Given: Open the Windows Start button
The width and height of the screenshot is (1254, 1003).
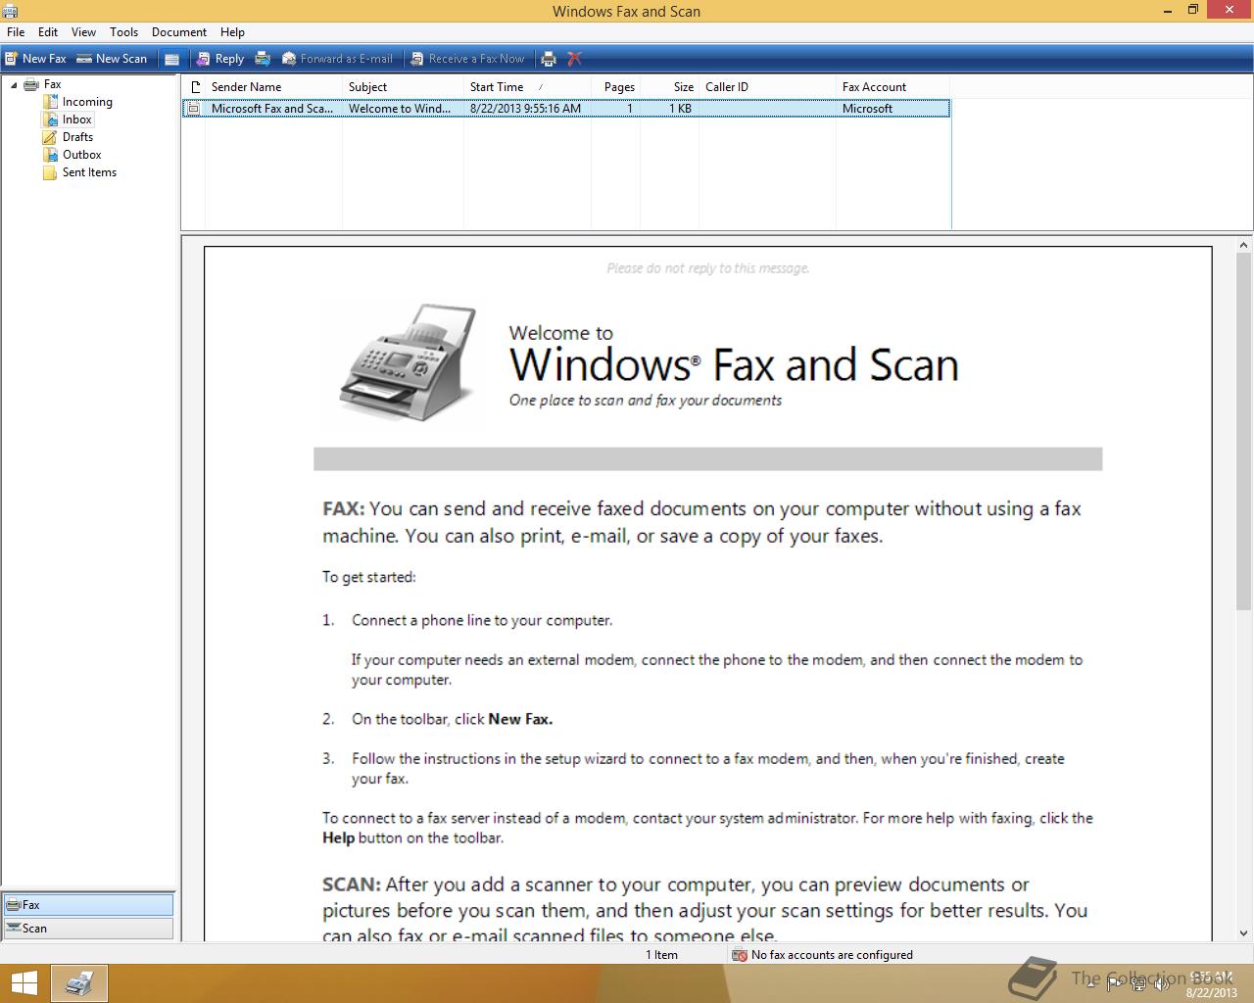Looking at the screenshot, I should point(24,983).
